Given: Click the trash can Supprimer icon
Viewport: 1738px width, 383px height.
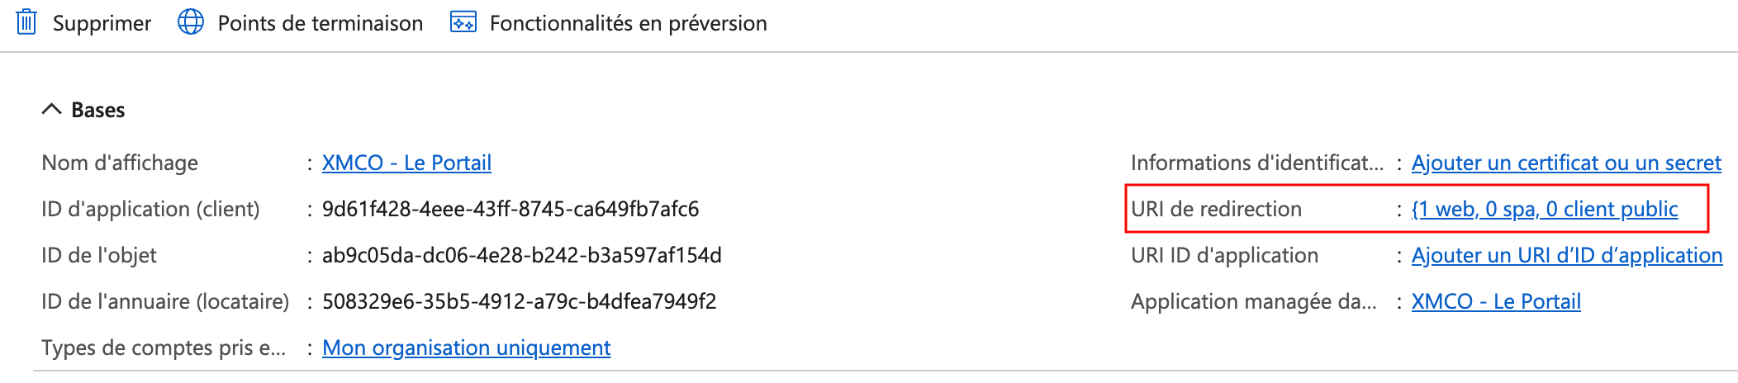Looking at the screenshot, I should 26,22.
